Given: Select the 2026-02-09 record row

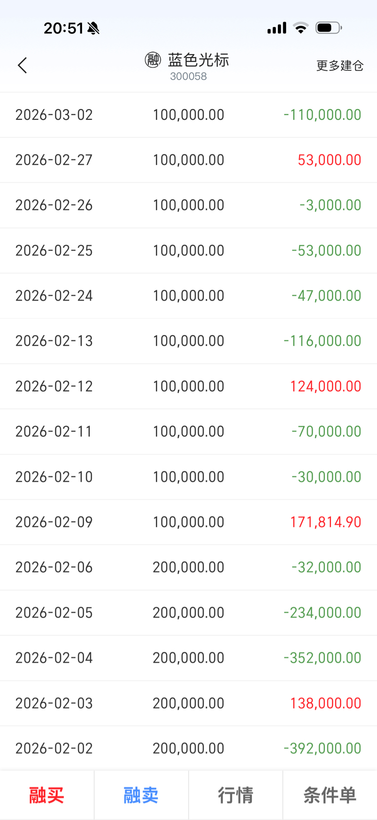Looking at the screenshot, I should click(188, 522).
